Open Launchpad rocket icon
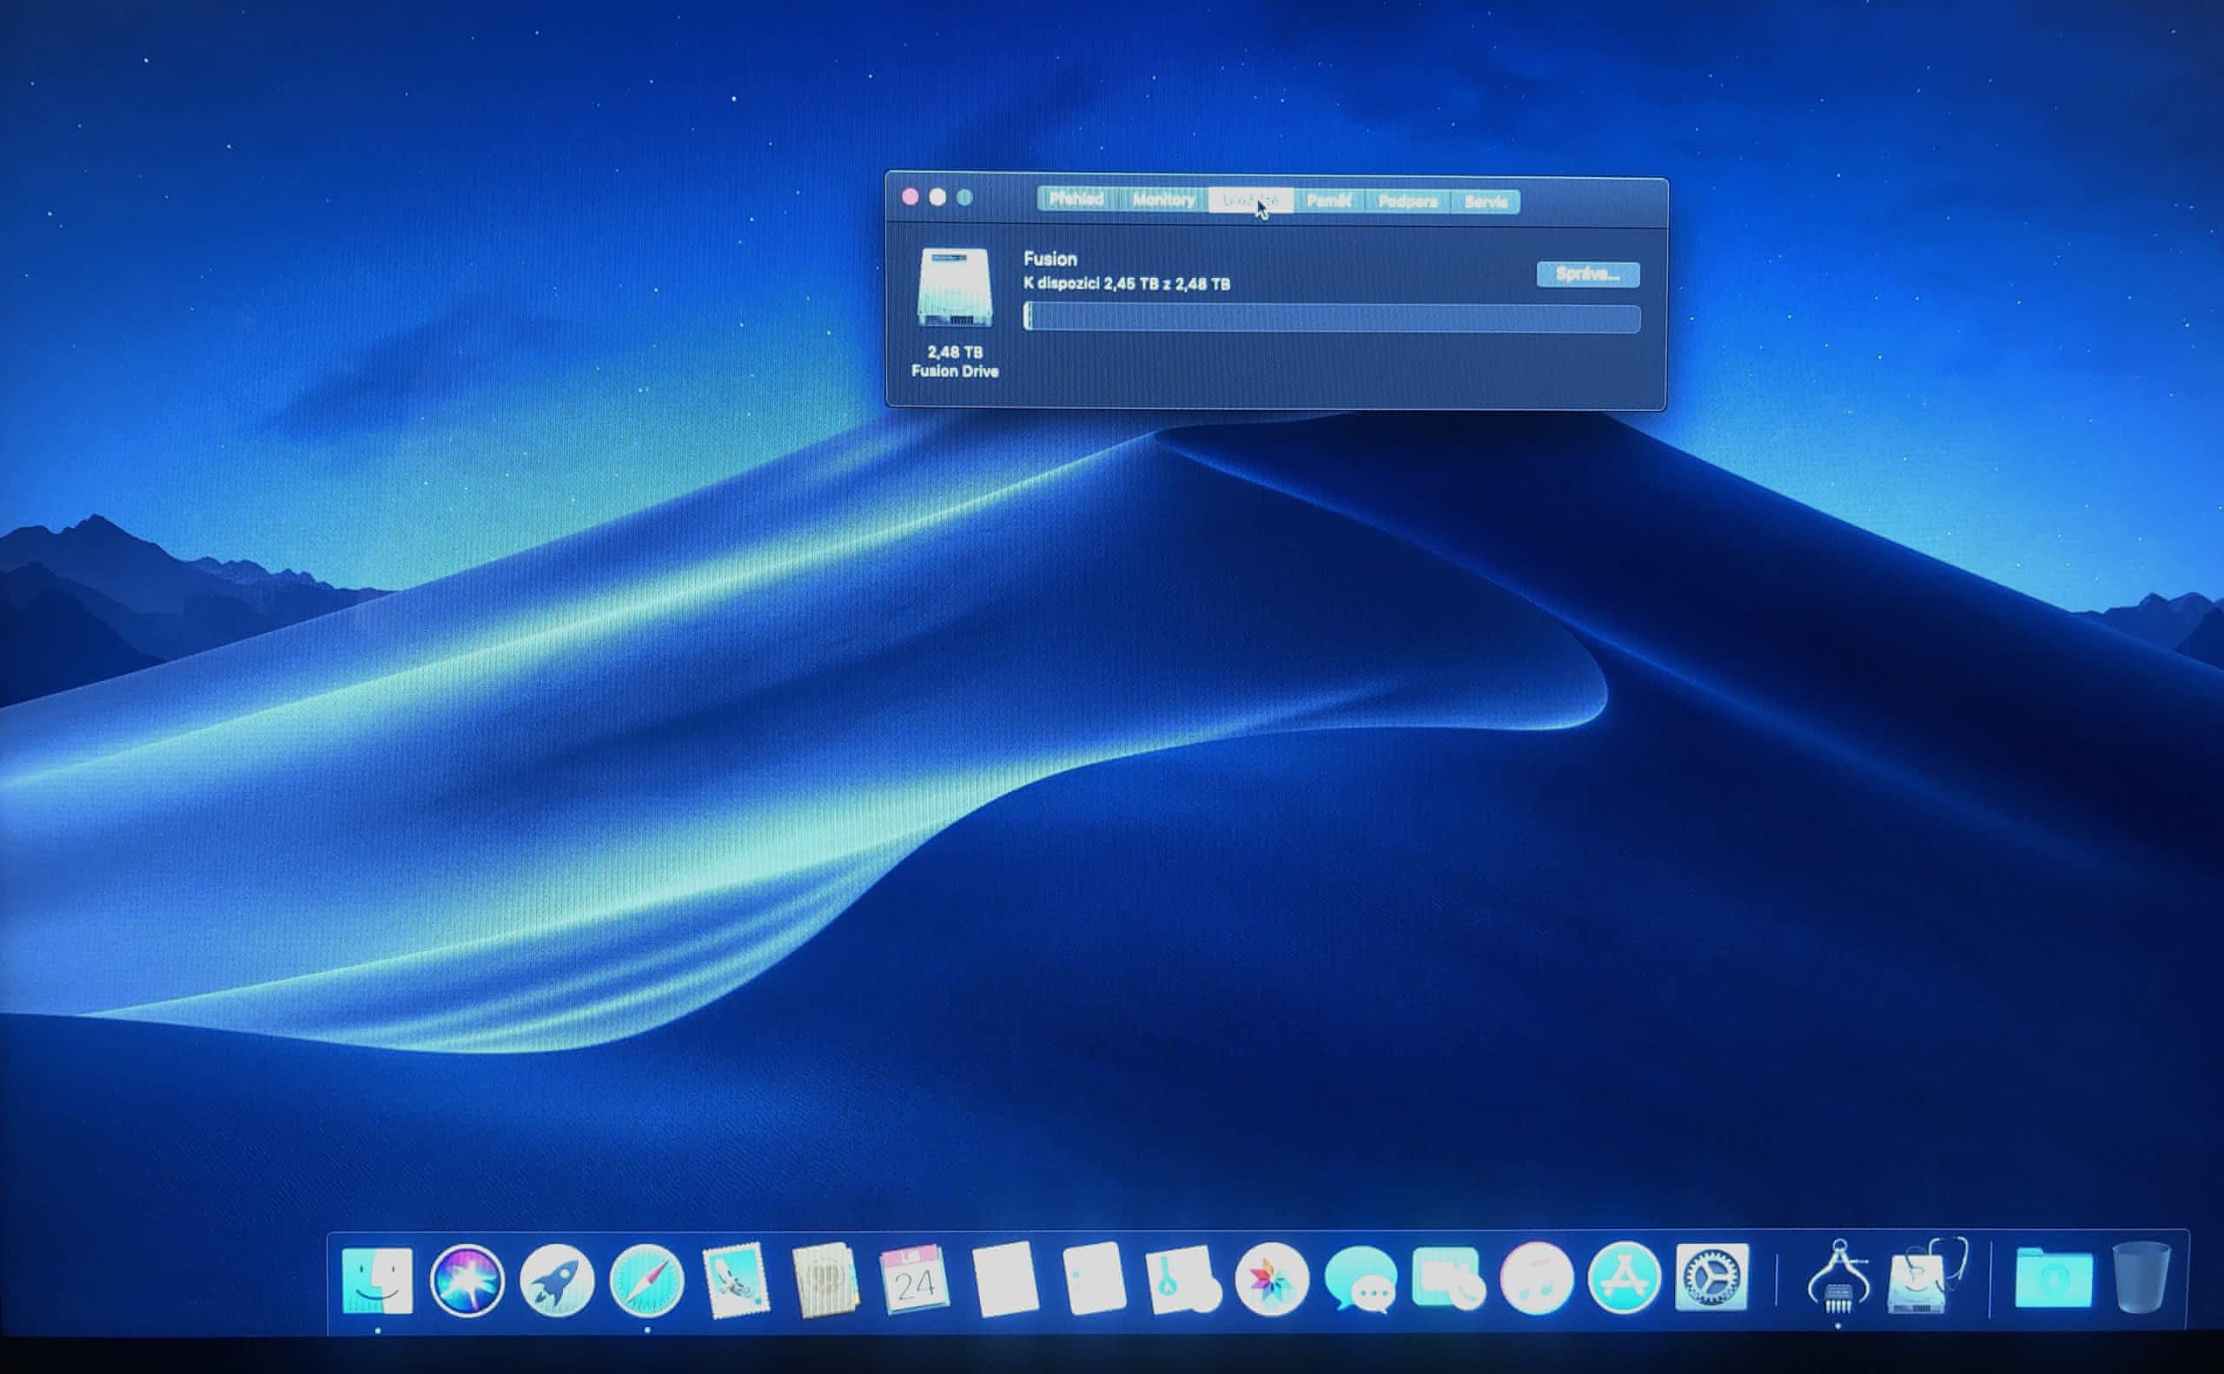 click(556, 1280)
